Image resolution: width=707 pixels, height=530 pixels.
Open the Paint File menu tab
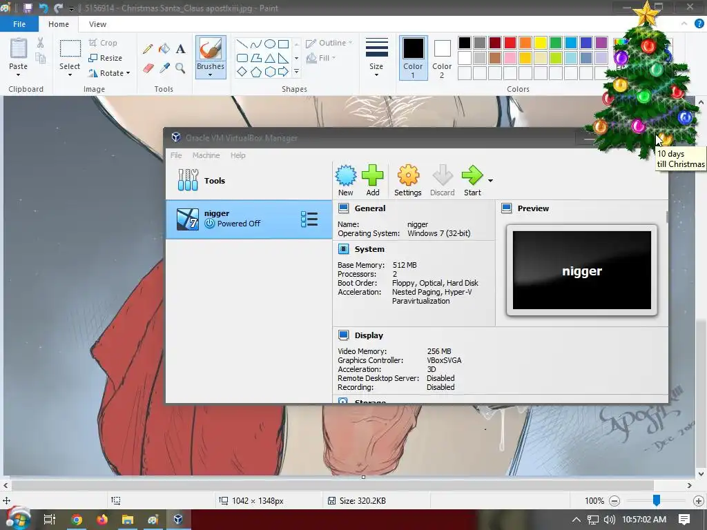(x=19, y=24)
